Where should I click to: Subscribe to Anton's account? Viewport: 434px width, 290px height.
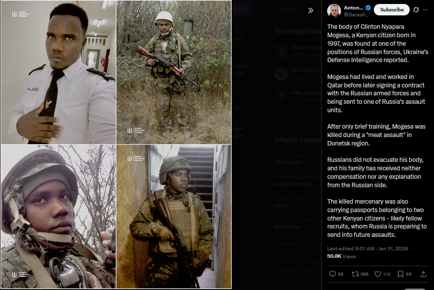click(x=392, y=9)
